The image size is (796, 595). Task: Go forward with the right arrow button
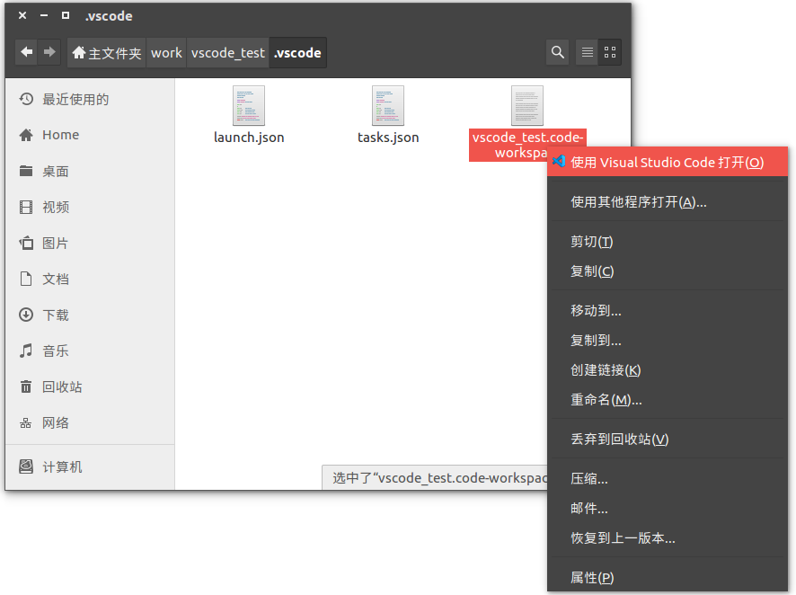pos(49,52)
